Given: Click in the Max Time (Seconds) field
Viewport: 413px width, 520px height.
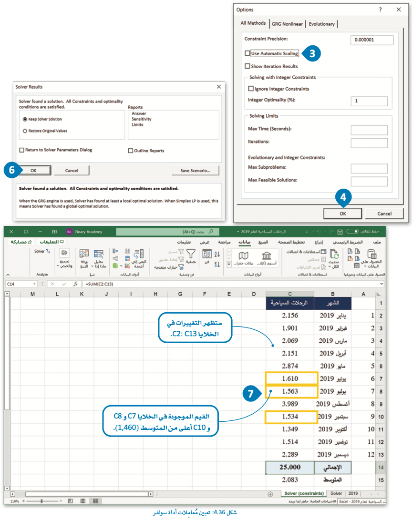Looking at the screenshot, I should pos(369,130).
